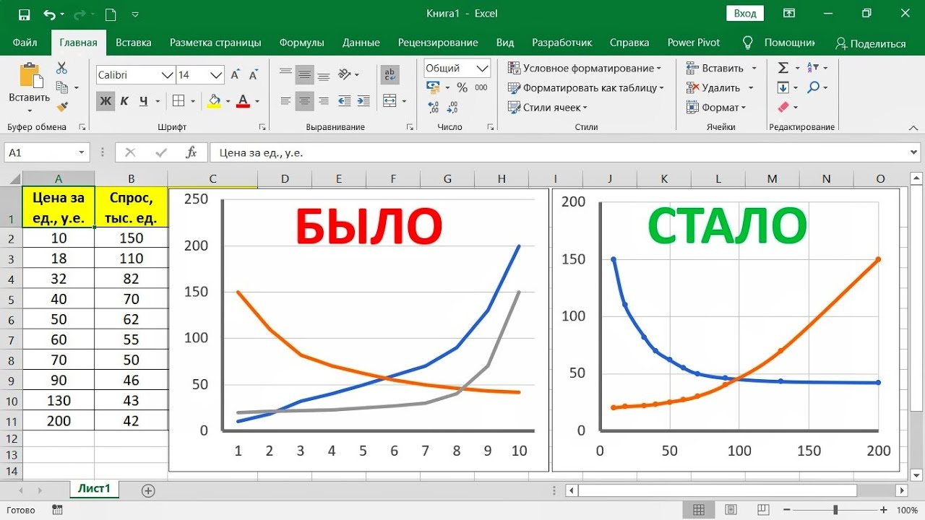
Task: Click cell A1 Цена за ед., у.е.
Action: pos(59,207)
